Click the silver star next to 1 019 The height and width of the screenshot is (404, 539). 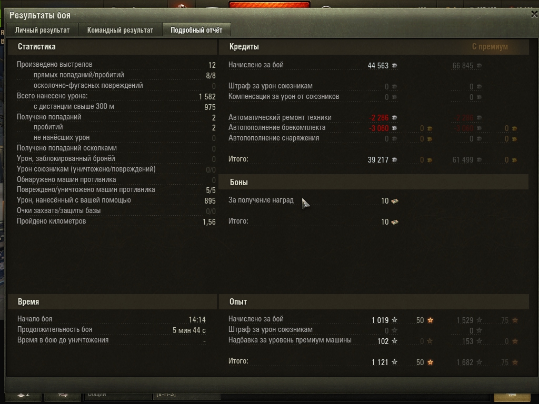tap(395, 320)
